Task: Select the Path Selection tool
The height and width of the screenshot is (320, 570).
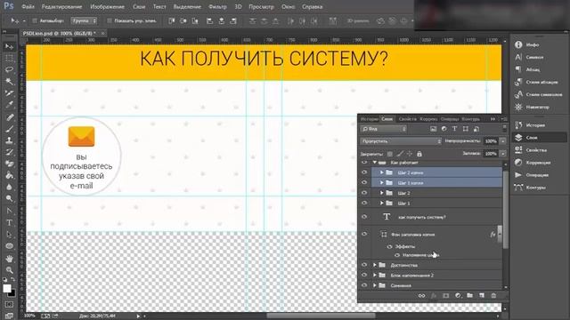Action: coord(9,234)
